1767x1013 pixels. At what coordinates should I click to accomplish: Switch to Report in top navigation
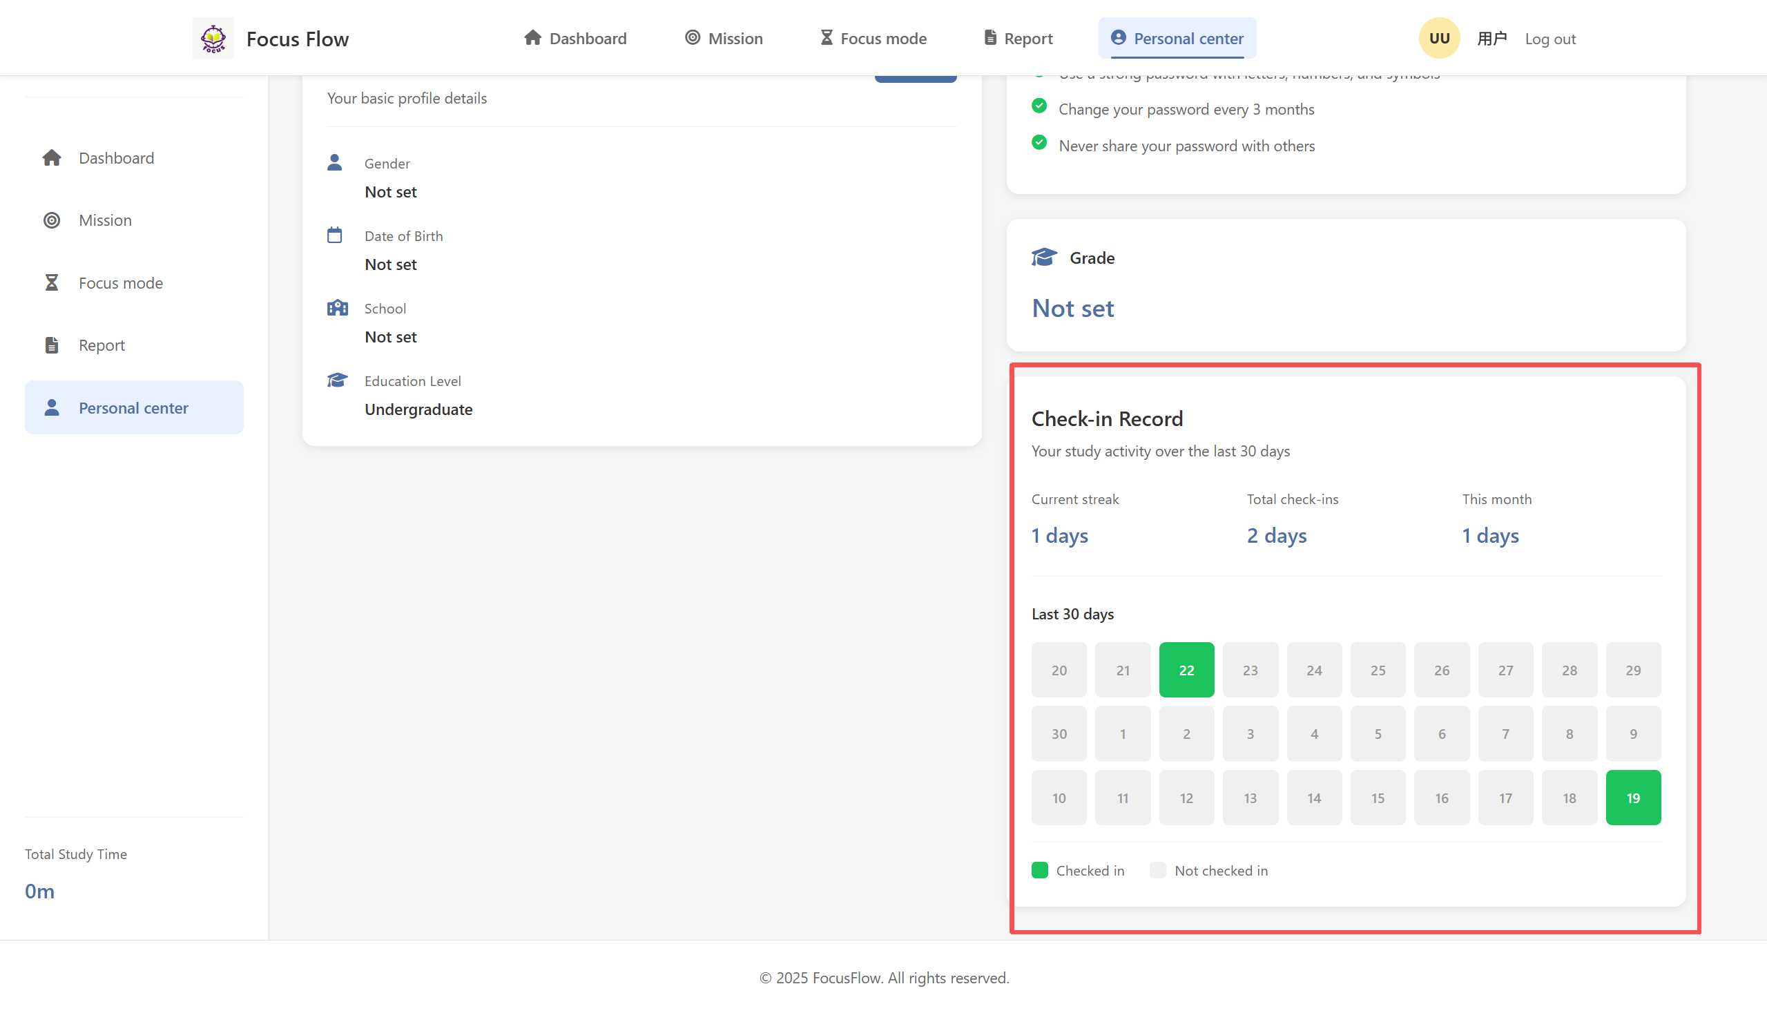pos(1018,38)
